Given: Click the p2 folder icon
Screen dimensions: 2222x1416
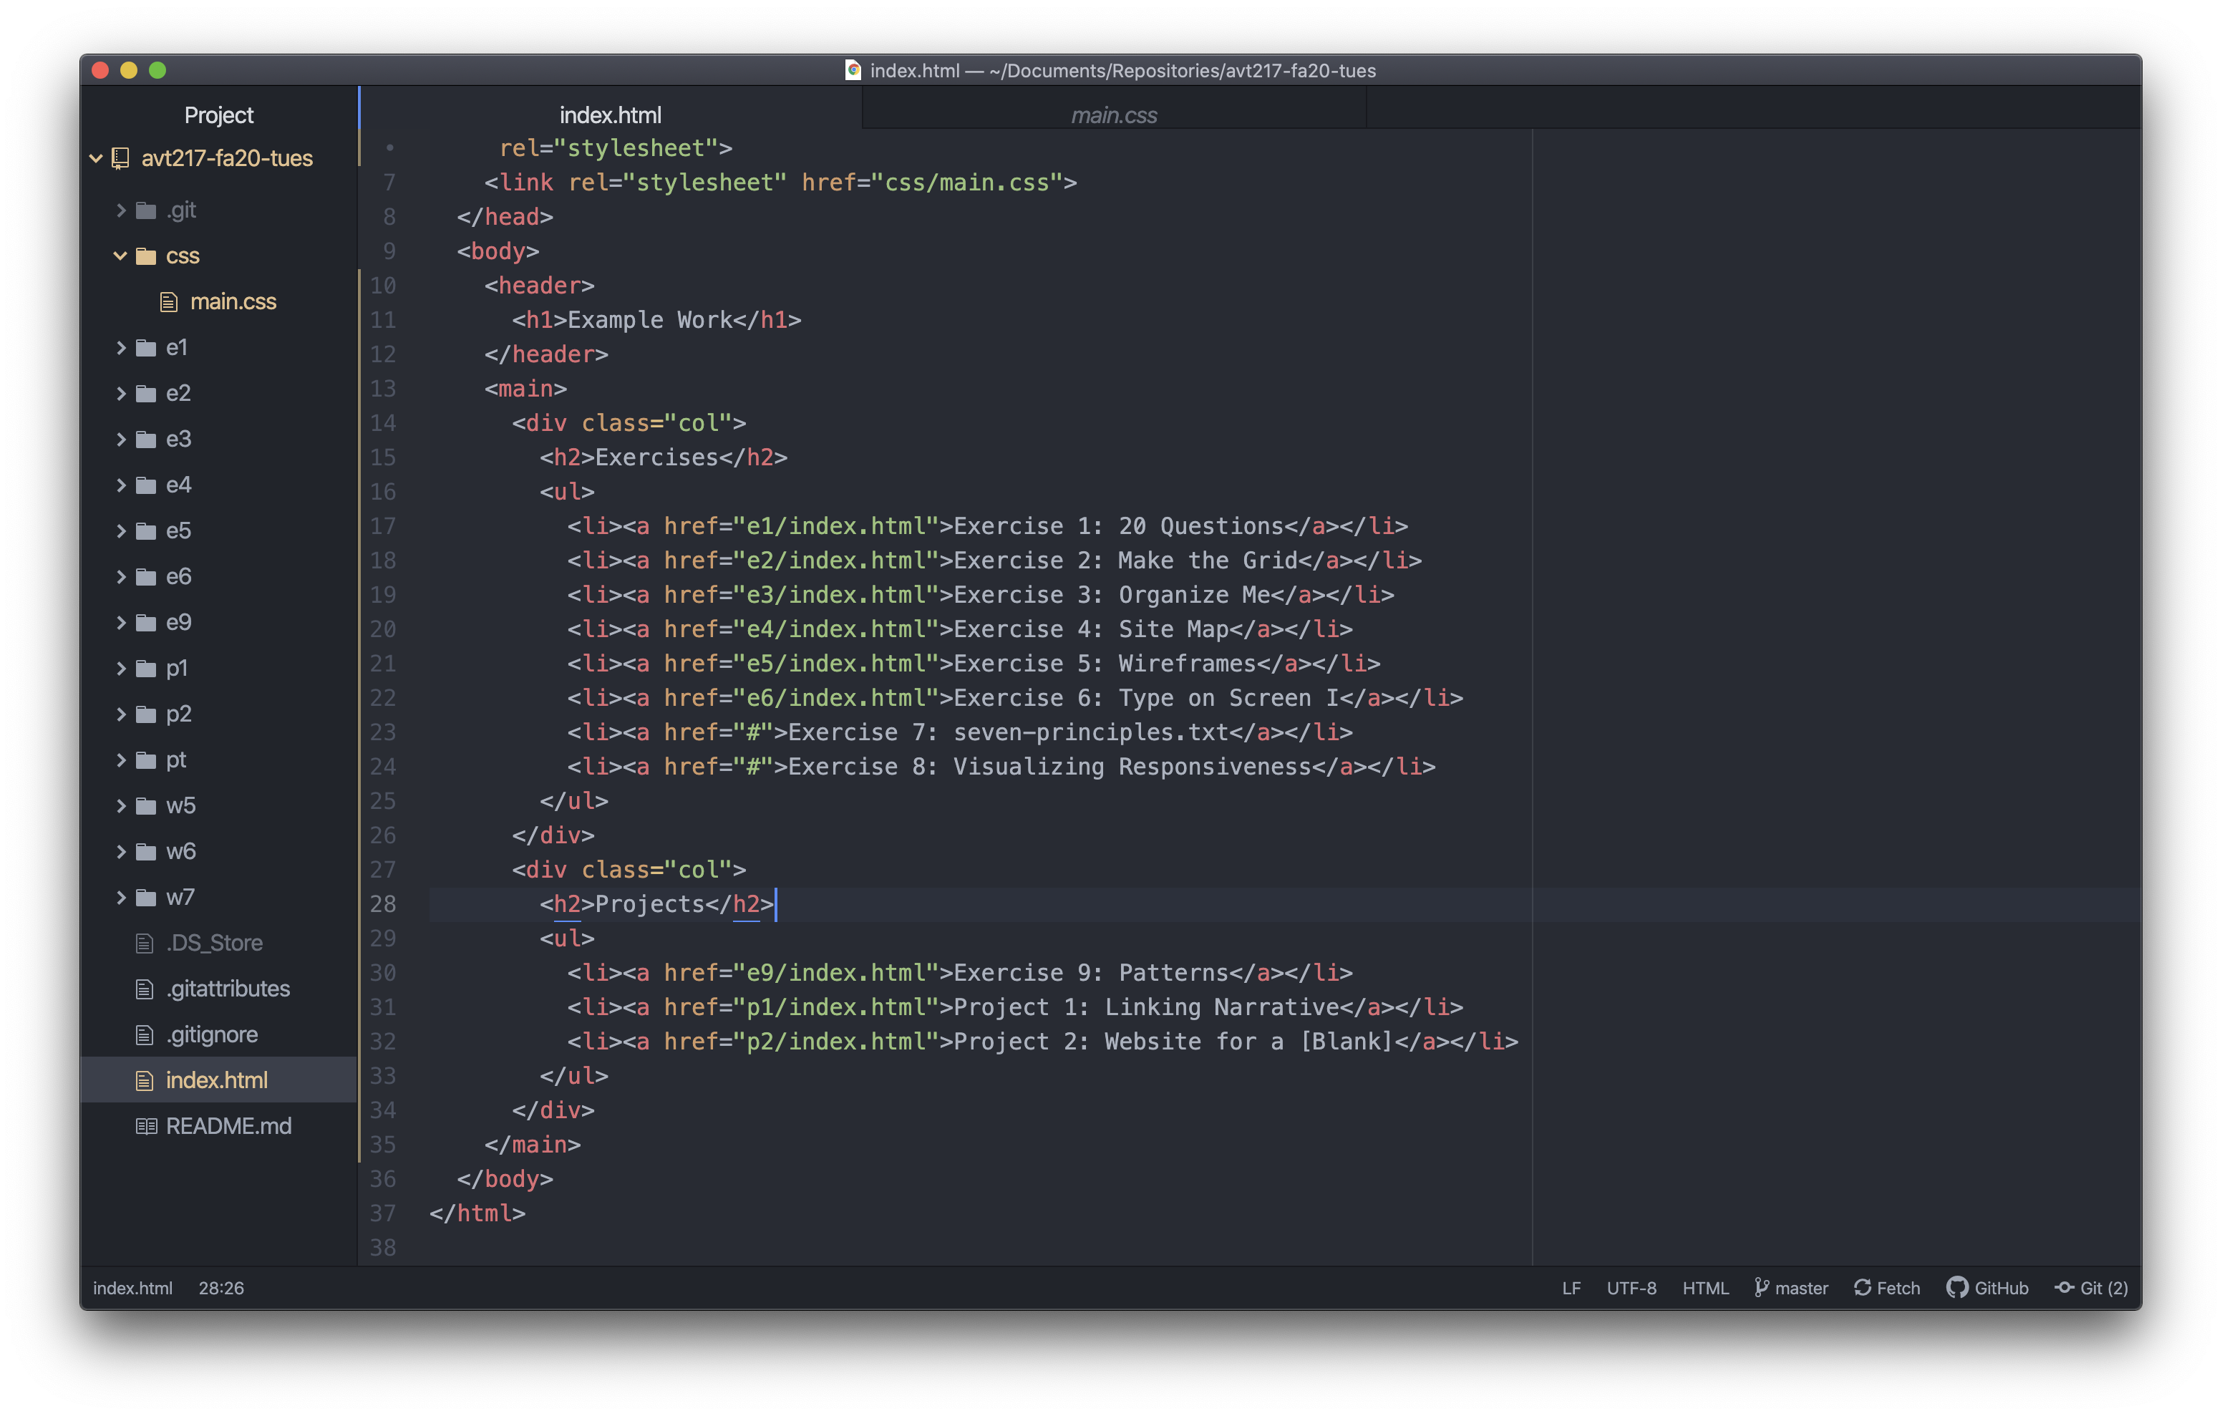Looking at the screenshot, I should pyautogui.click(x=146, y=714).
